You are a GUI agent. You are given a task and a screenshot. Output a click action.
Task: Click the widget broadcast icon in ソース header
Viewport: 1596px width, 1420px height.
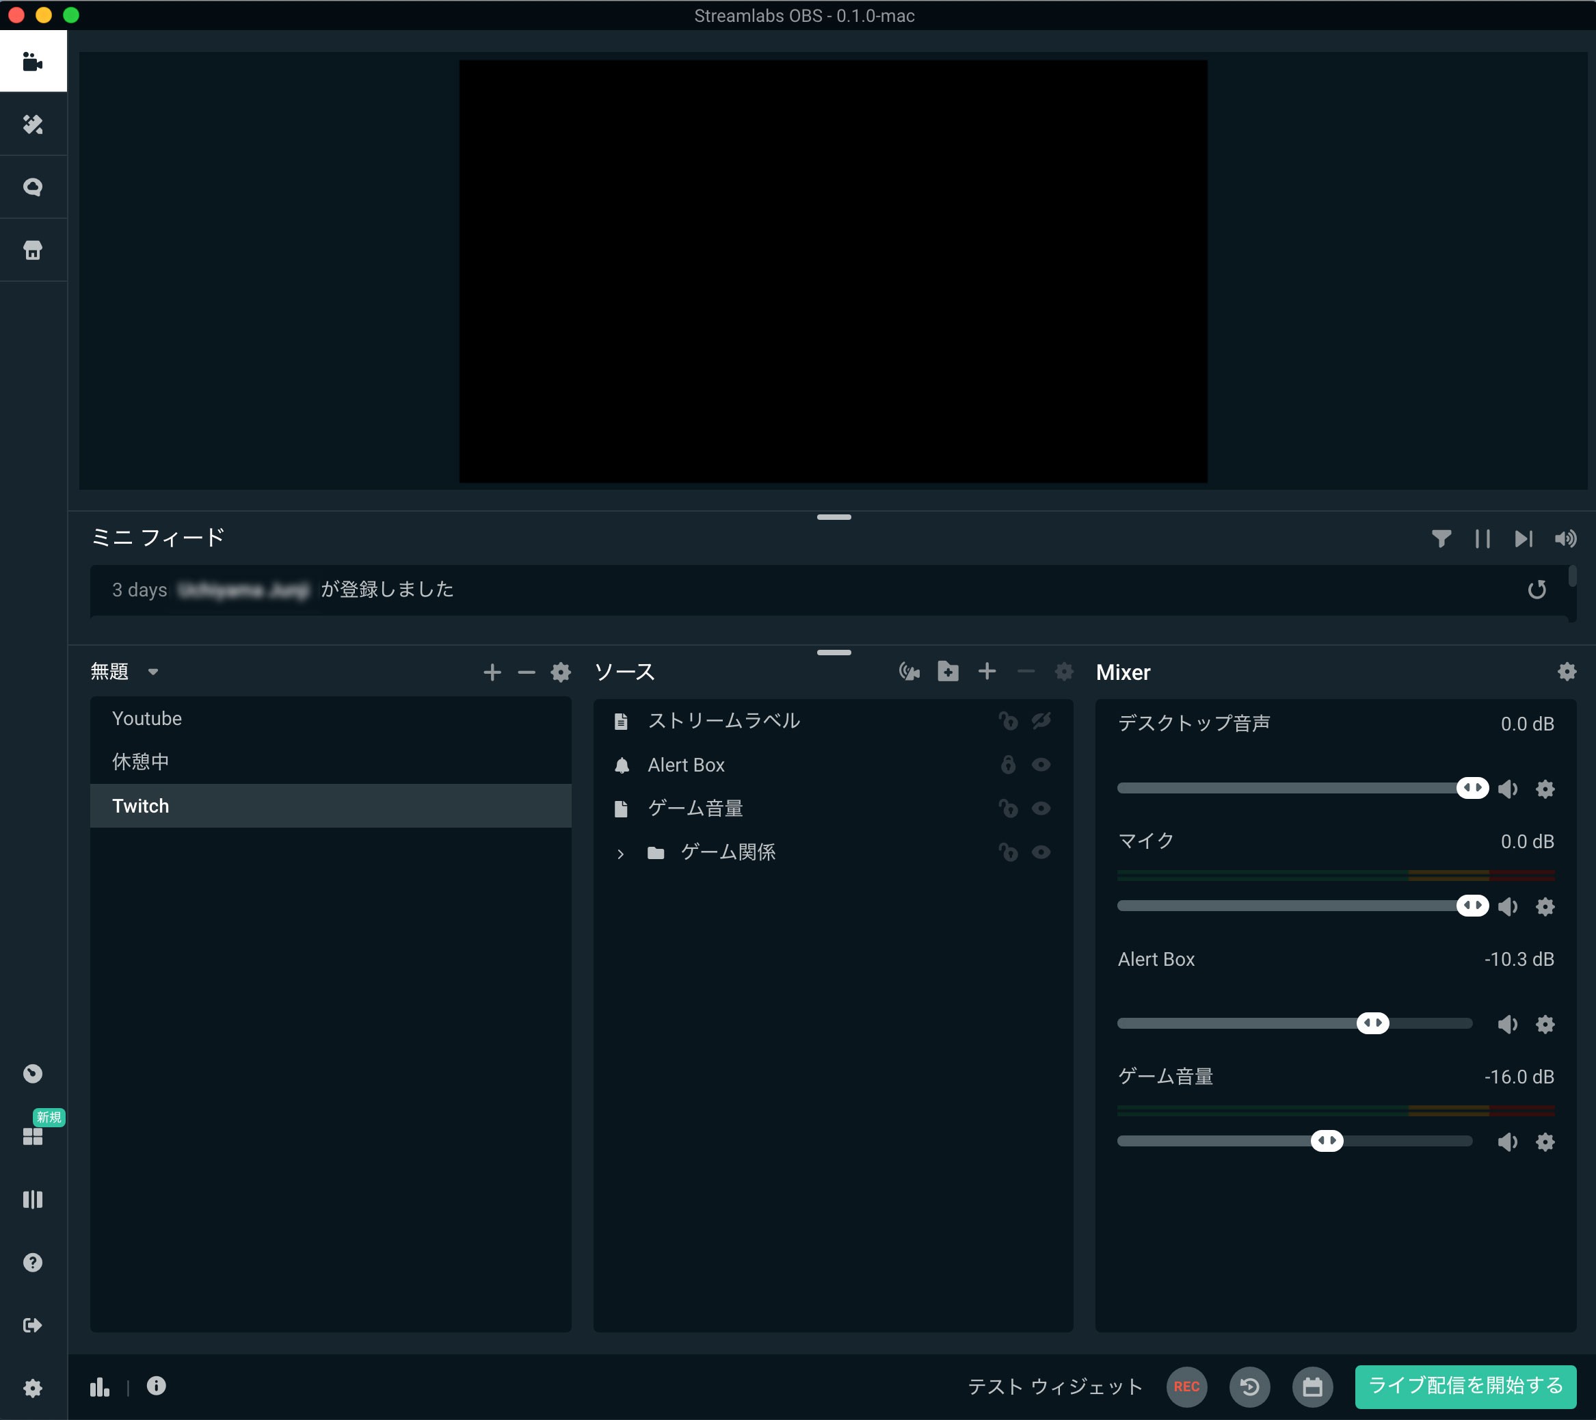[909, 672]
